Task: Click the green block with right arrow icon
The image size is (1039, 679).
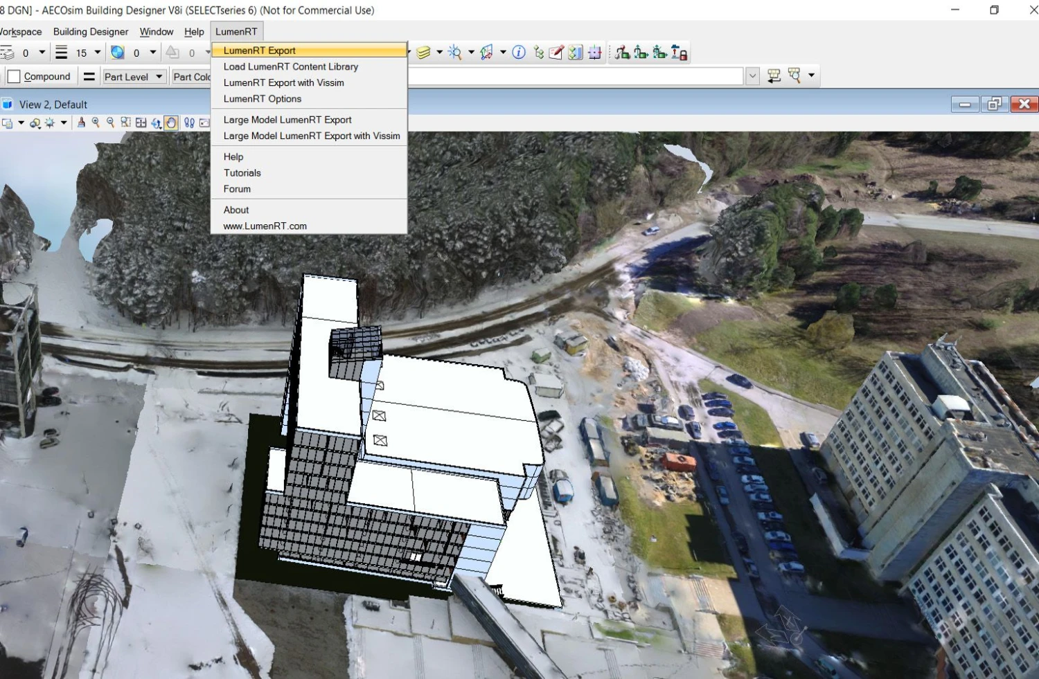Action: pos(659,53)
